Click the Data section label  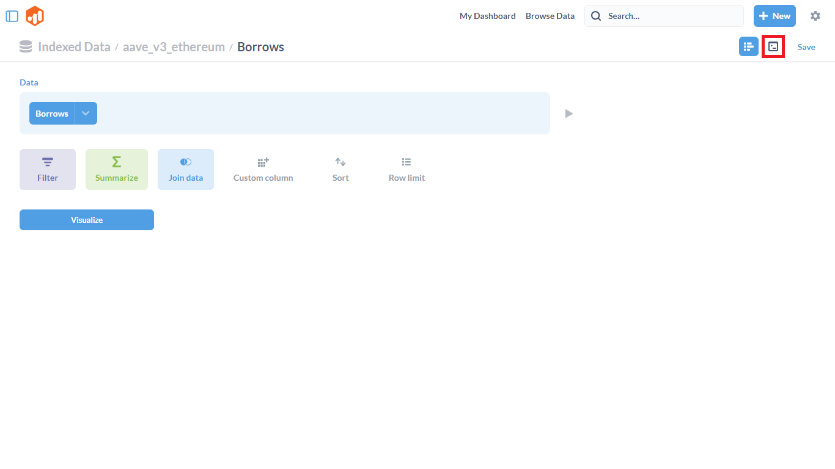click(29, 82)
